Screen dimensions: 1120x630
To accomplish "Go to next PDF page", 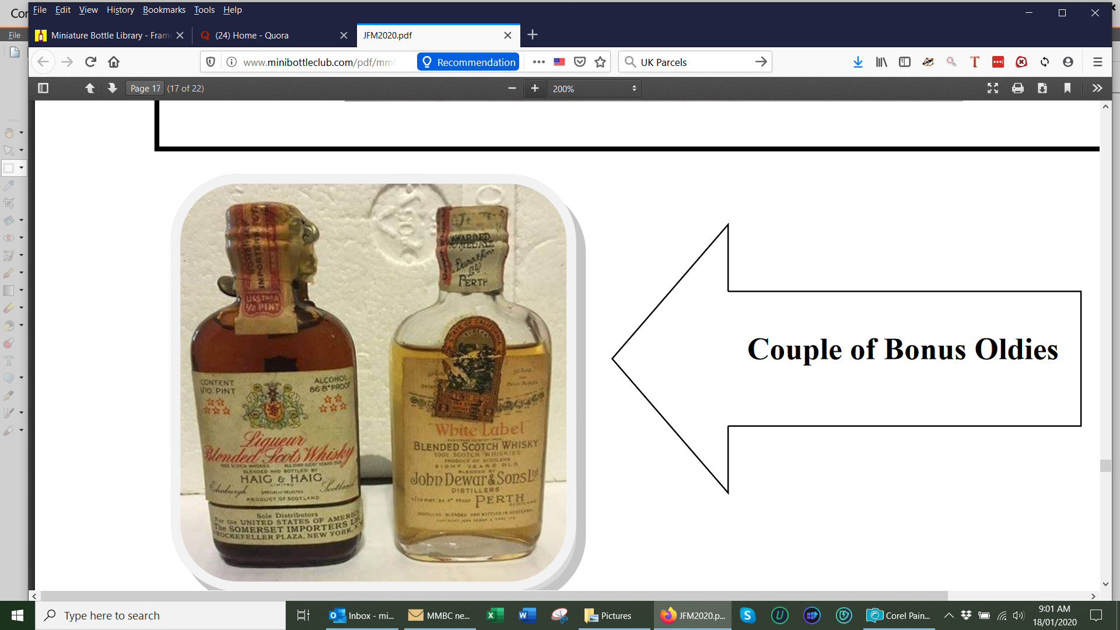I will point(113,88).
